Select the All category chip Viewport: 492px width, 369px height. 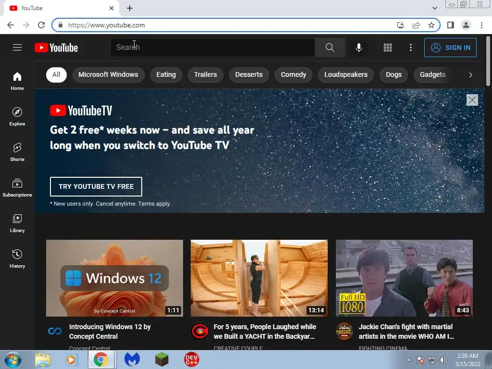[56, 74]
